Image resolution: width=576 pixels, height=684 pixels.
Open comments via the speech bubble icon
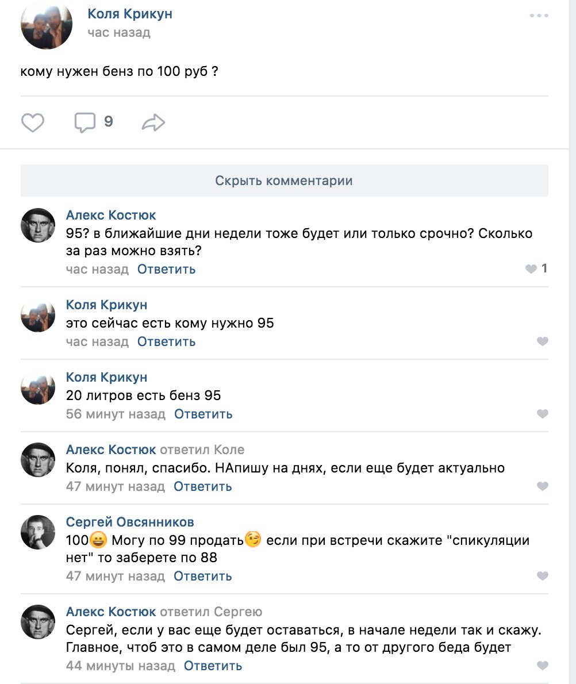click(85, 122)
